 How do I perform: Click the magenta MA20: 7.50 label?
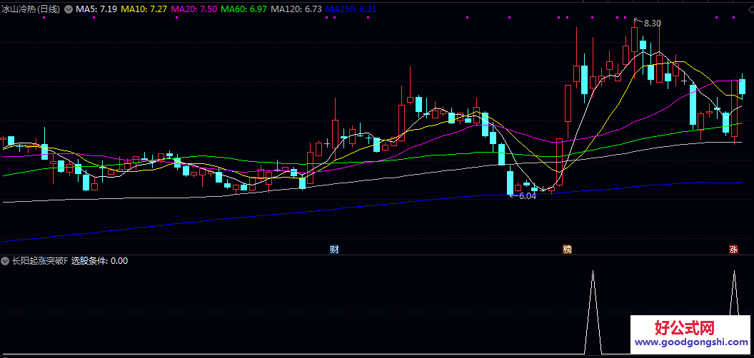coord(193,9)
